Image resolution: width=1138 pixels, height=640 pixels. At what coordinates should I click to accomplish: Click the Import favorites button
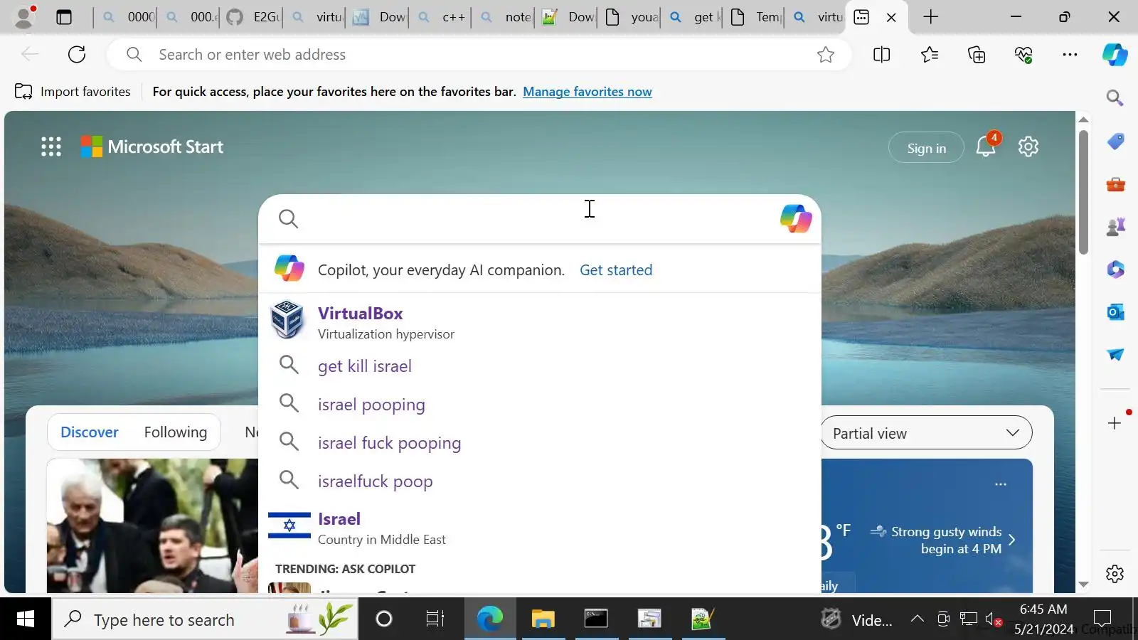pyautogui.click(x=73, y=91)
